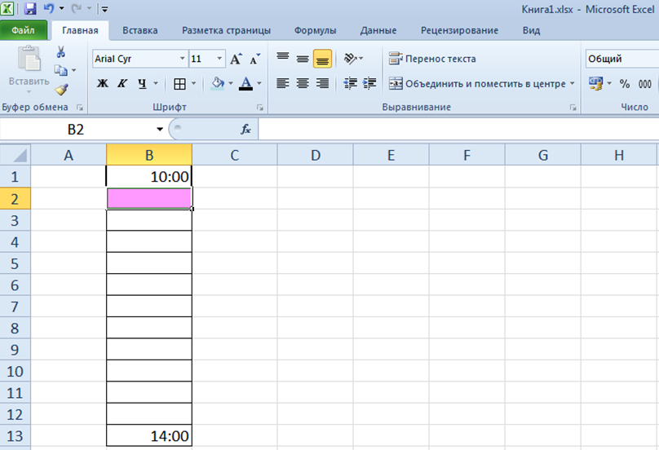Select the Format Painter brush icon
This screenshot has width=659, height=450.
pos(61,89)
